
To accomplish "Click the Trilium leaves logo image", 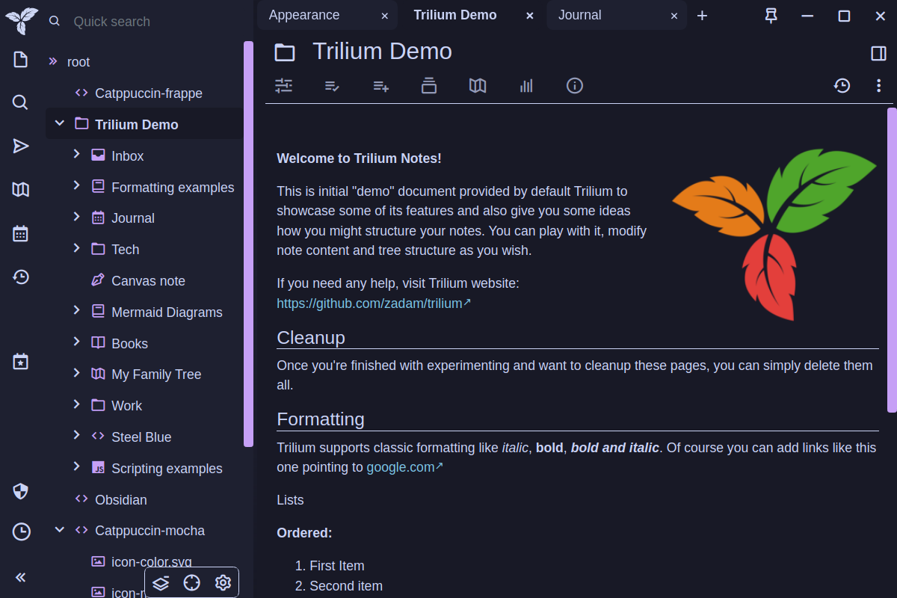I will tap(774, 234).
